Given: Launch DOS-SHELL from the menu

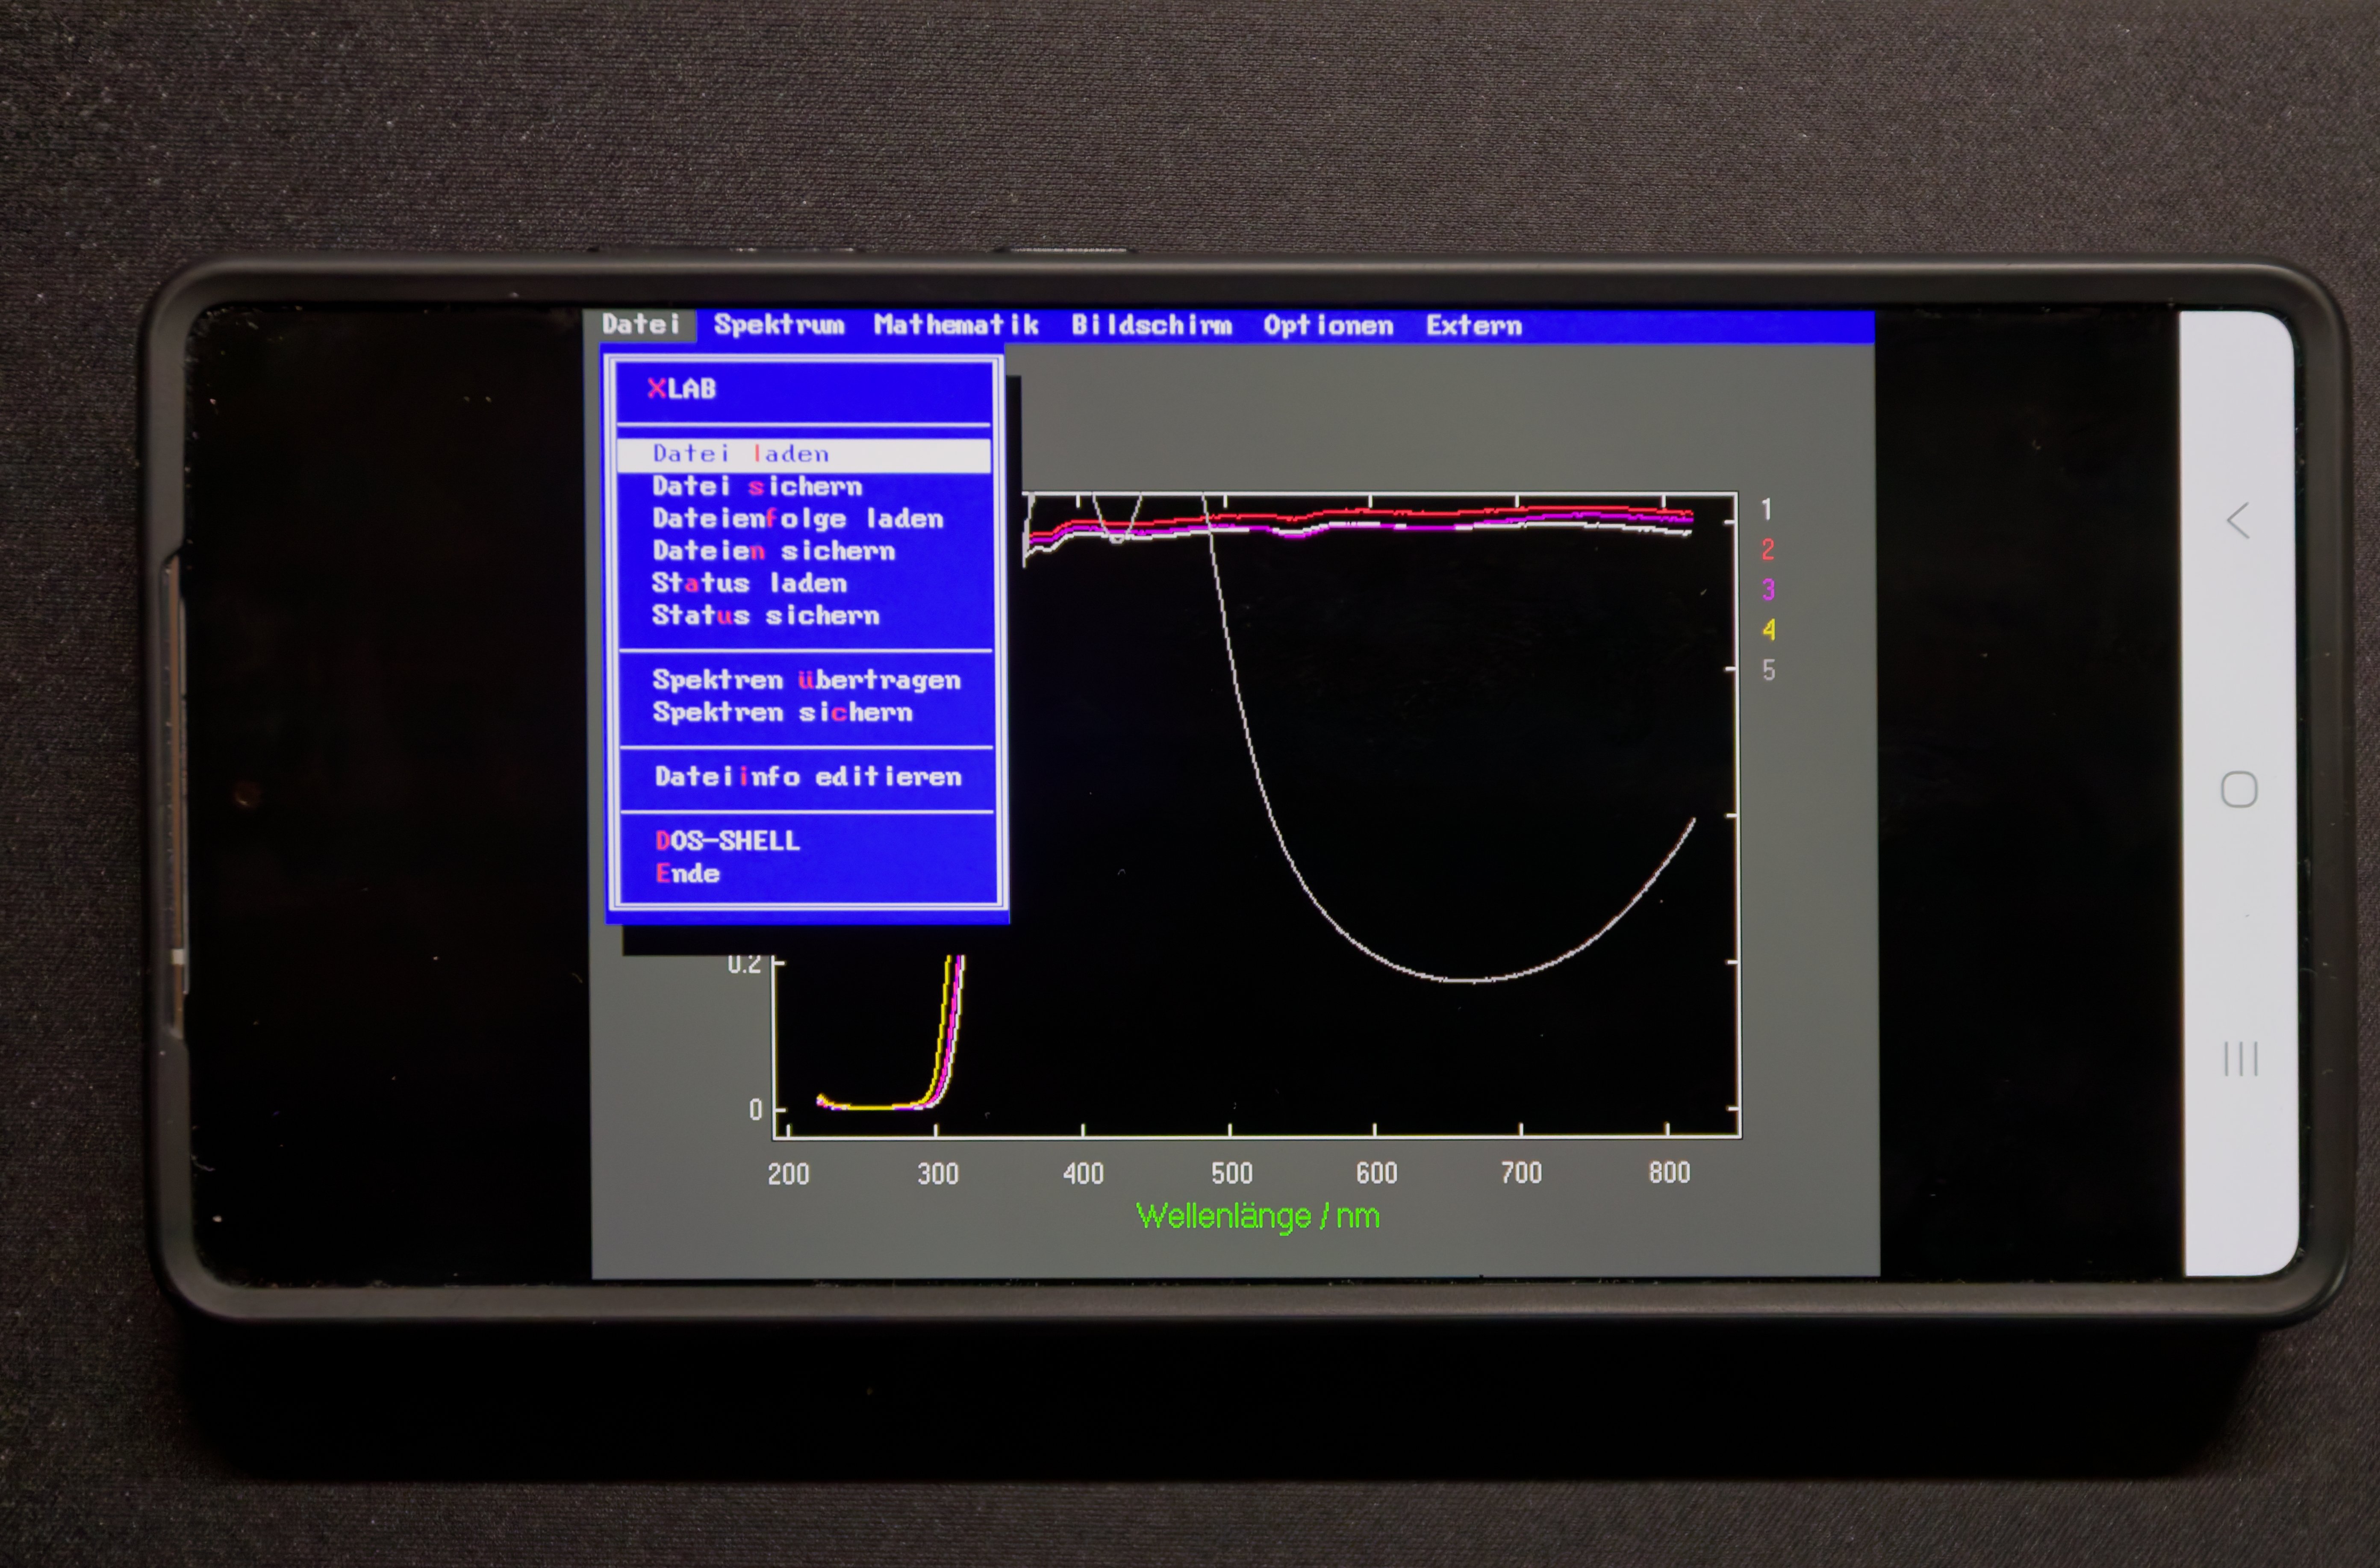Looking at the screenshot, I should pyautogui.click(x=727, y=841).
